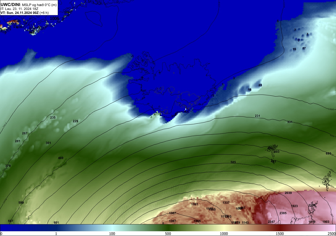Click the 801 height value
This screenshot has width=336, height=236.
56,223
